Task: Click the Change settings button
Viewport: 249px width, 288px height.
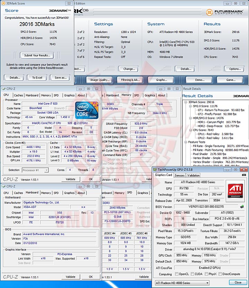Action: 129,69
